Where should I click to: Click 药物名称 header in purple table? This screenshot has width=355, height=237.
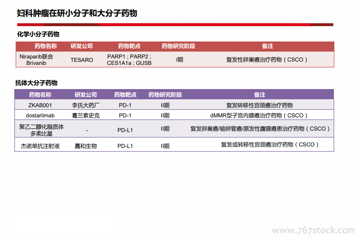[x=40, y=95]
